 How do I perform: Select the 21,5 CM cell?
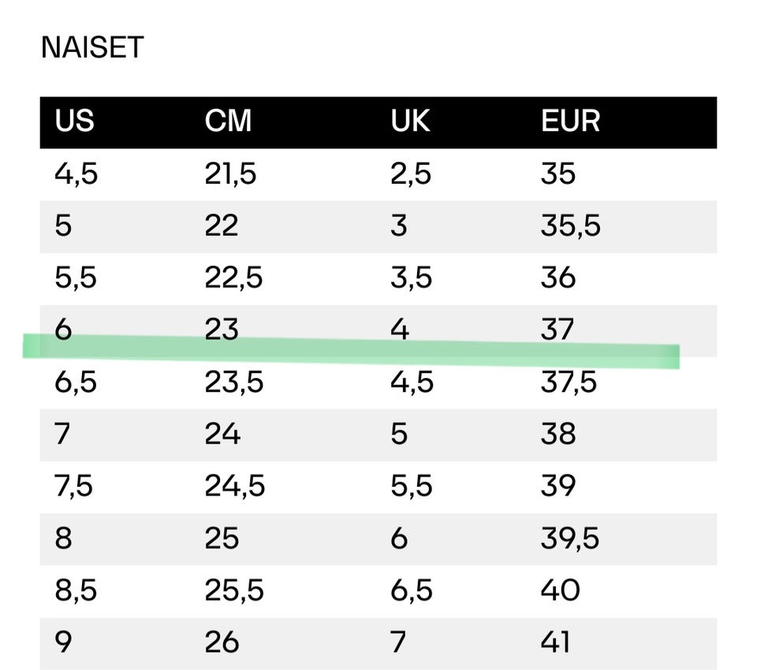tap(230, 174)
